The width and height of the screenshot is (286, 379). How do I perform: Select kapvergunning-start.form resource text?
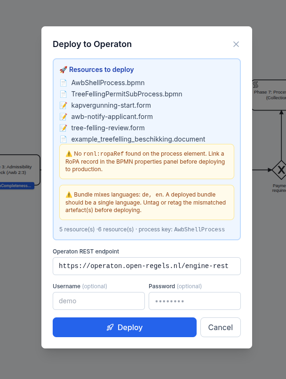click(x=111, y=105)
